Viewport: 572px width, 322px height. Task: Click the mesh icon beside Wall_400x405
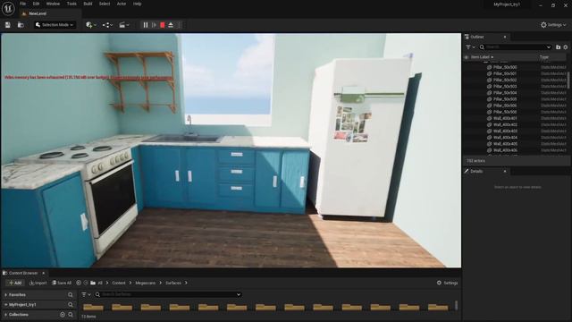490,144
